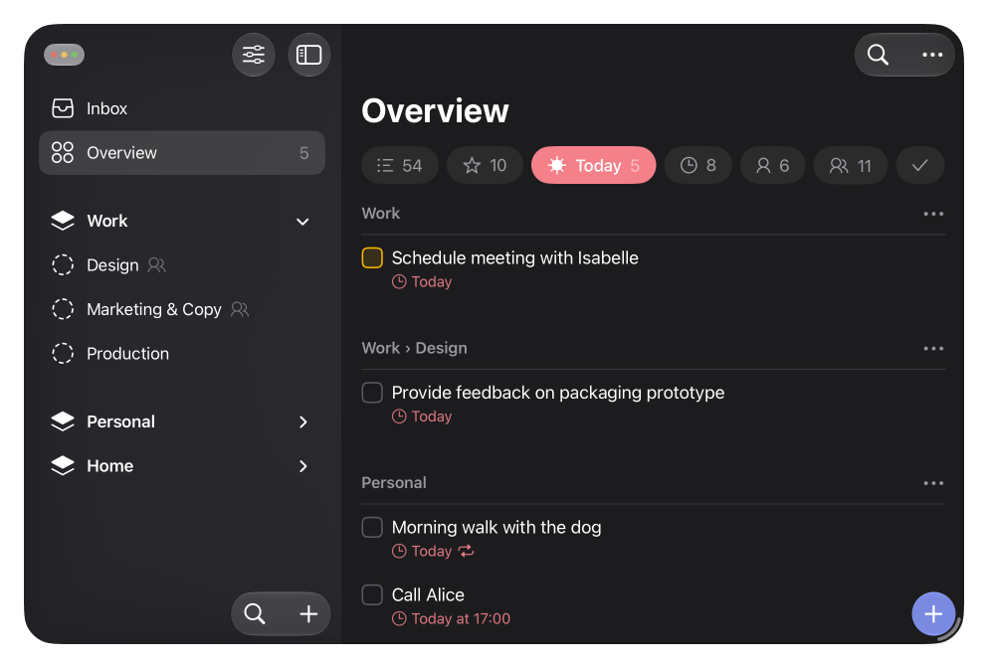Collapse the Work area chevron
This screenshot has height=668, width=988.
click(302, 222)
